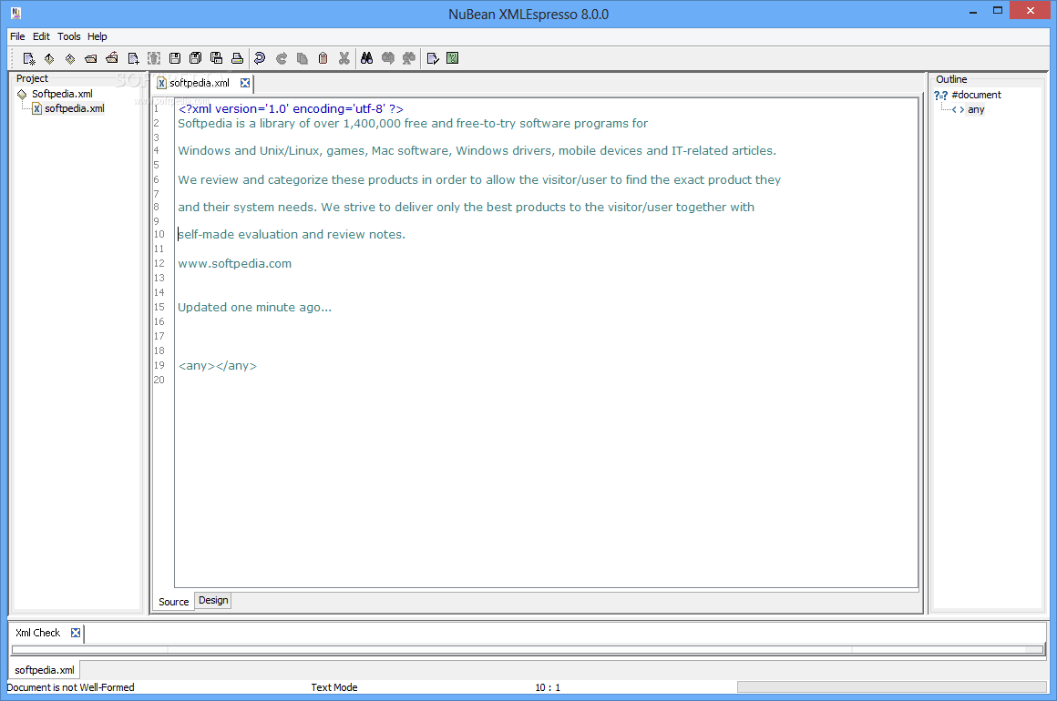Image resolution: width=1057 pixels, height=701 pixels.
Task: Click line number 20 in gutter
Action: click(159, 380)
